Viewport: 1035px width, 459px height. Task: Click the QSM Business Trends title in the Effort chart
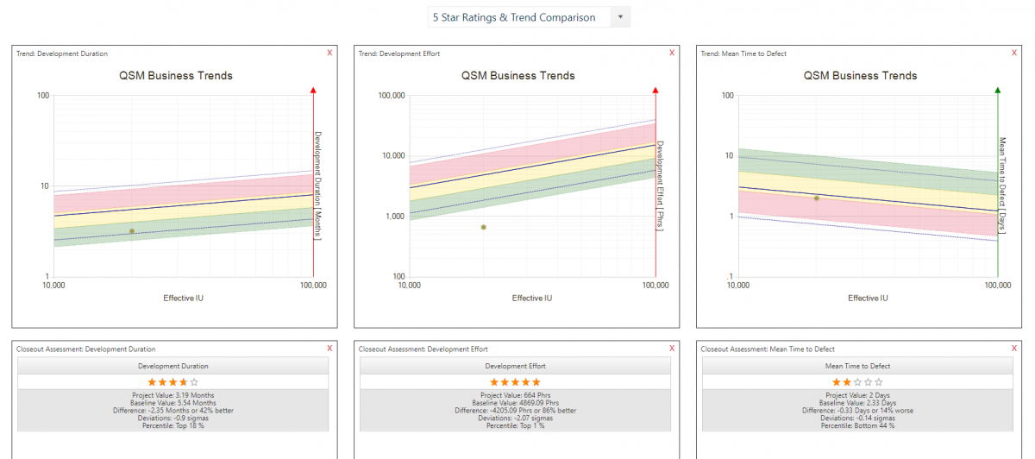click(517, 76)
